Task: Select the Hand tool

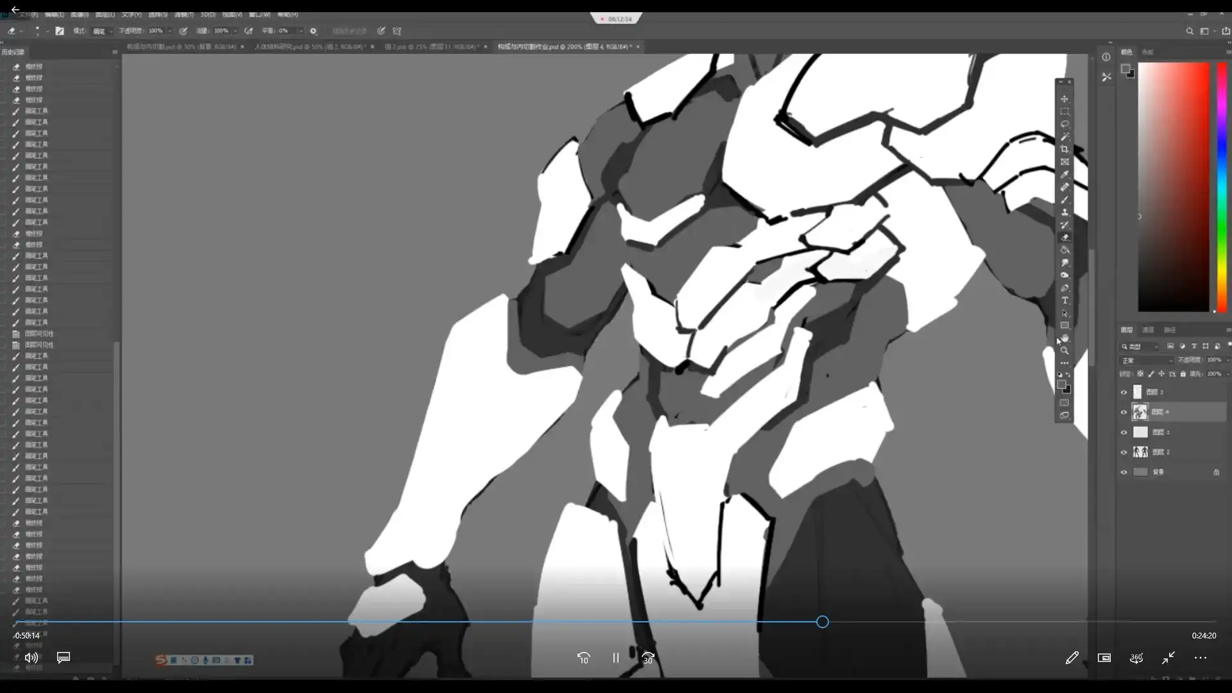Action: 1065,338
